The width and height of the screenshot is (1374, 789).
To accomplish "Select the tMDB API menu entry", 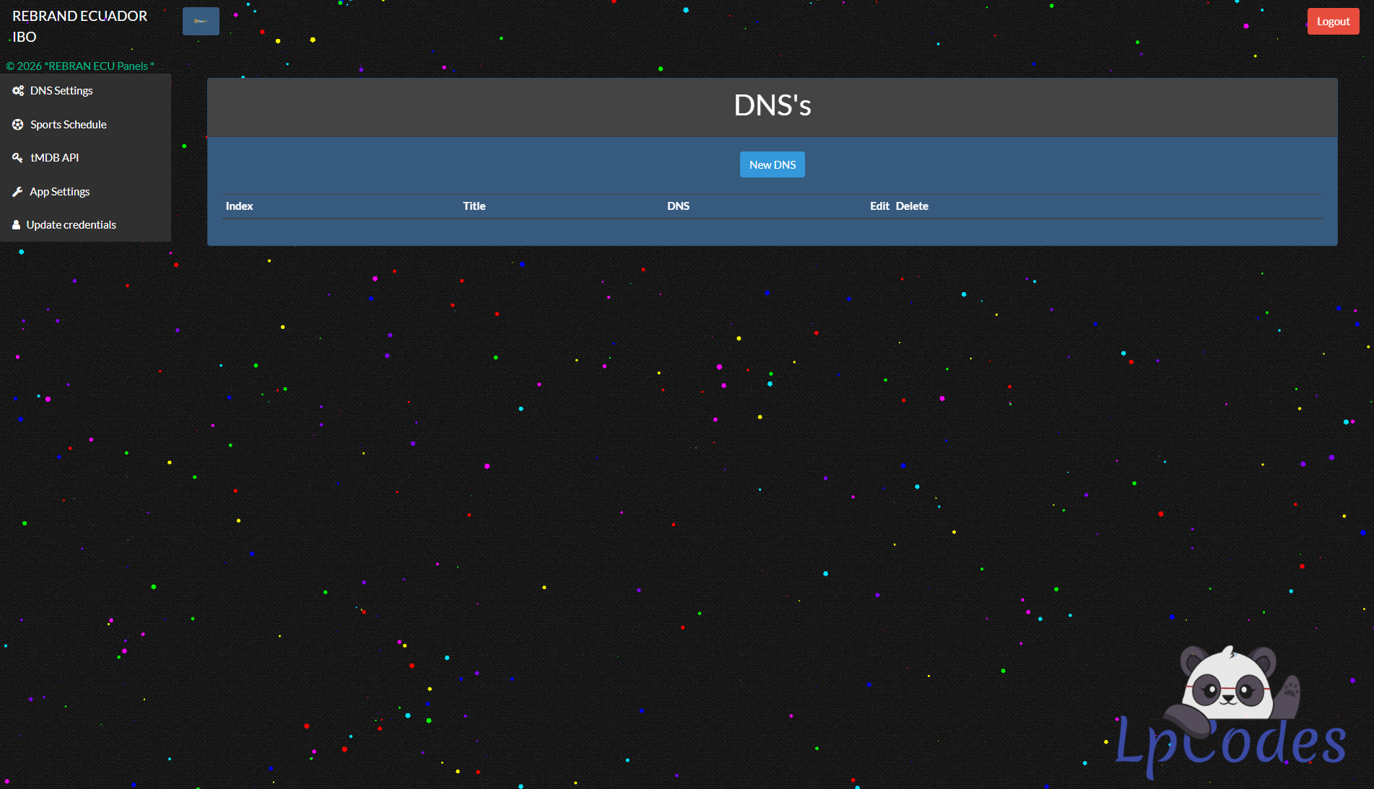I will 54,158.
